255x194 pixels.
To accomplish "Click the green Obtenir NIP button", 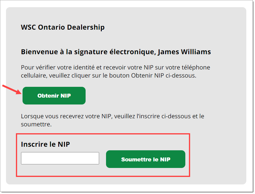I will [x=54, y=96].
